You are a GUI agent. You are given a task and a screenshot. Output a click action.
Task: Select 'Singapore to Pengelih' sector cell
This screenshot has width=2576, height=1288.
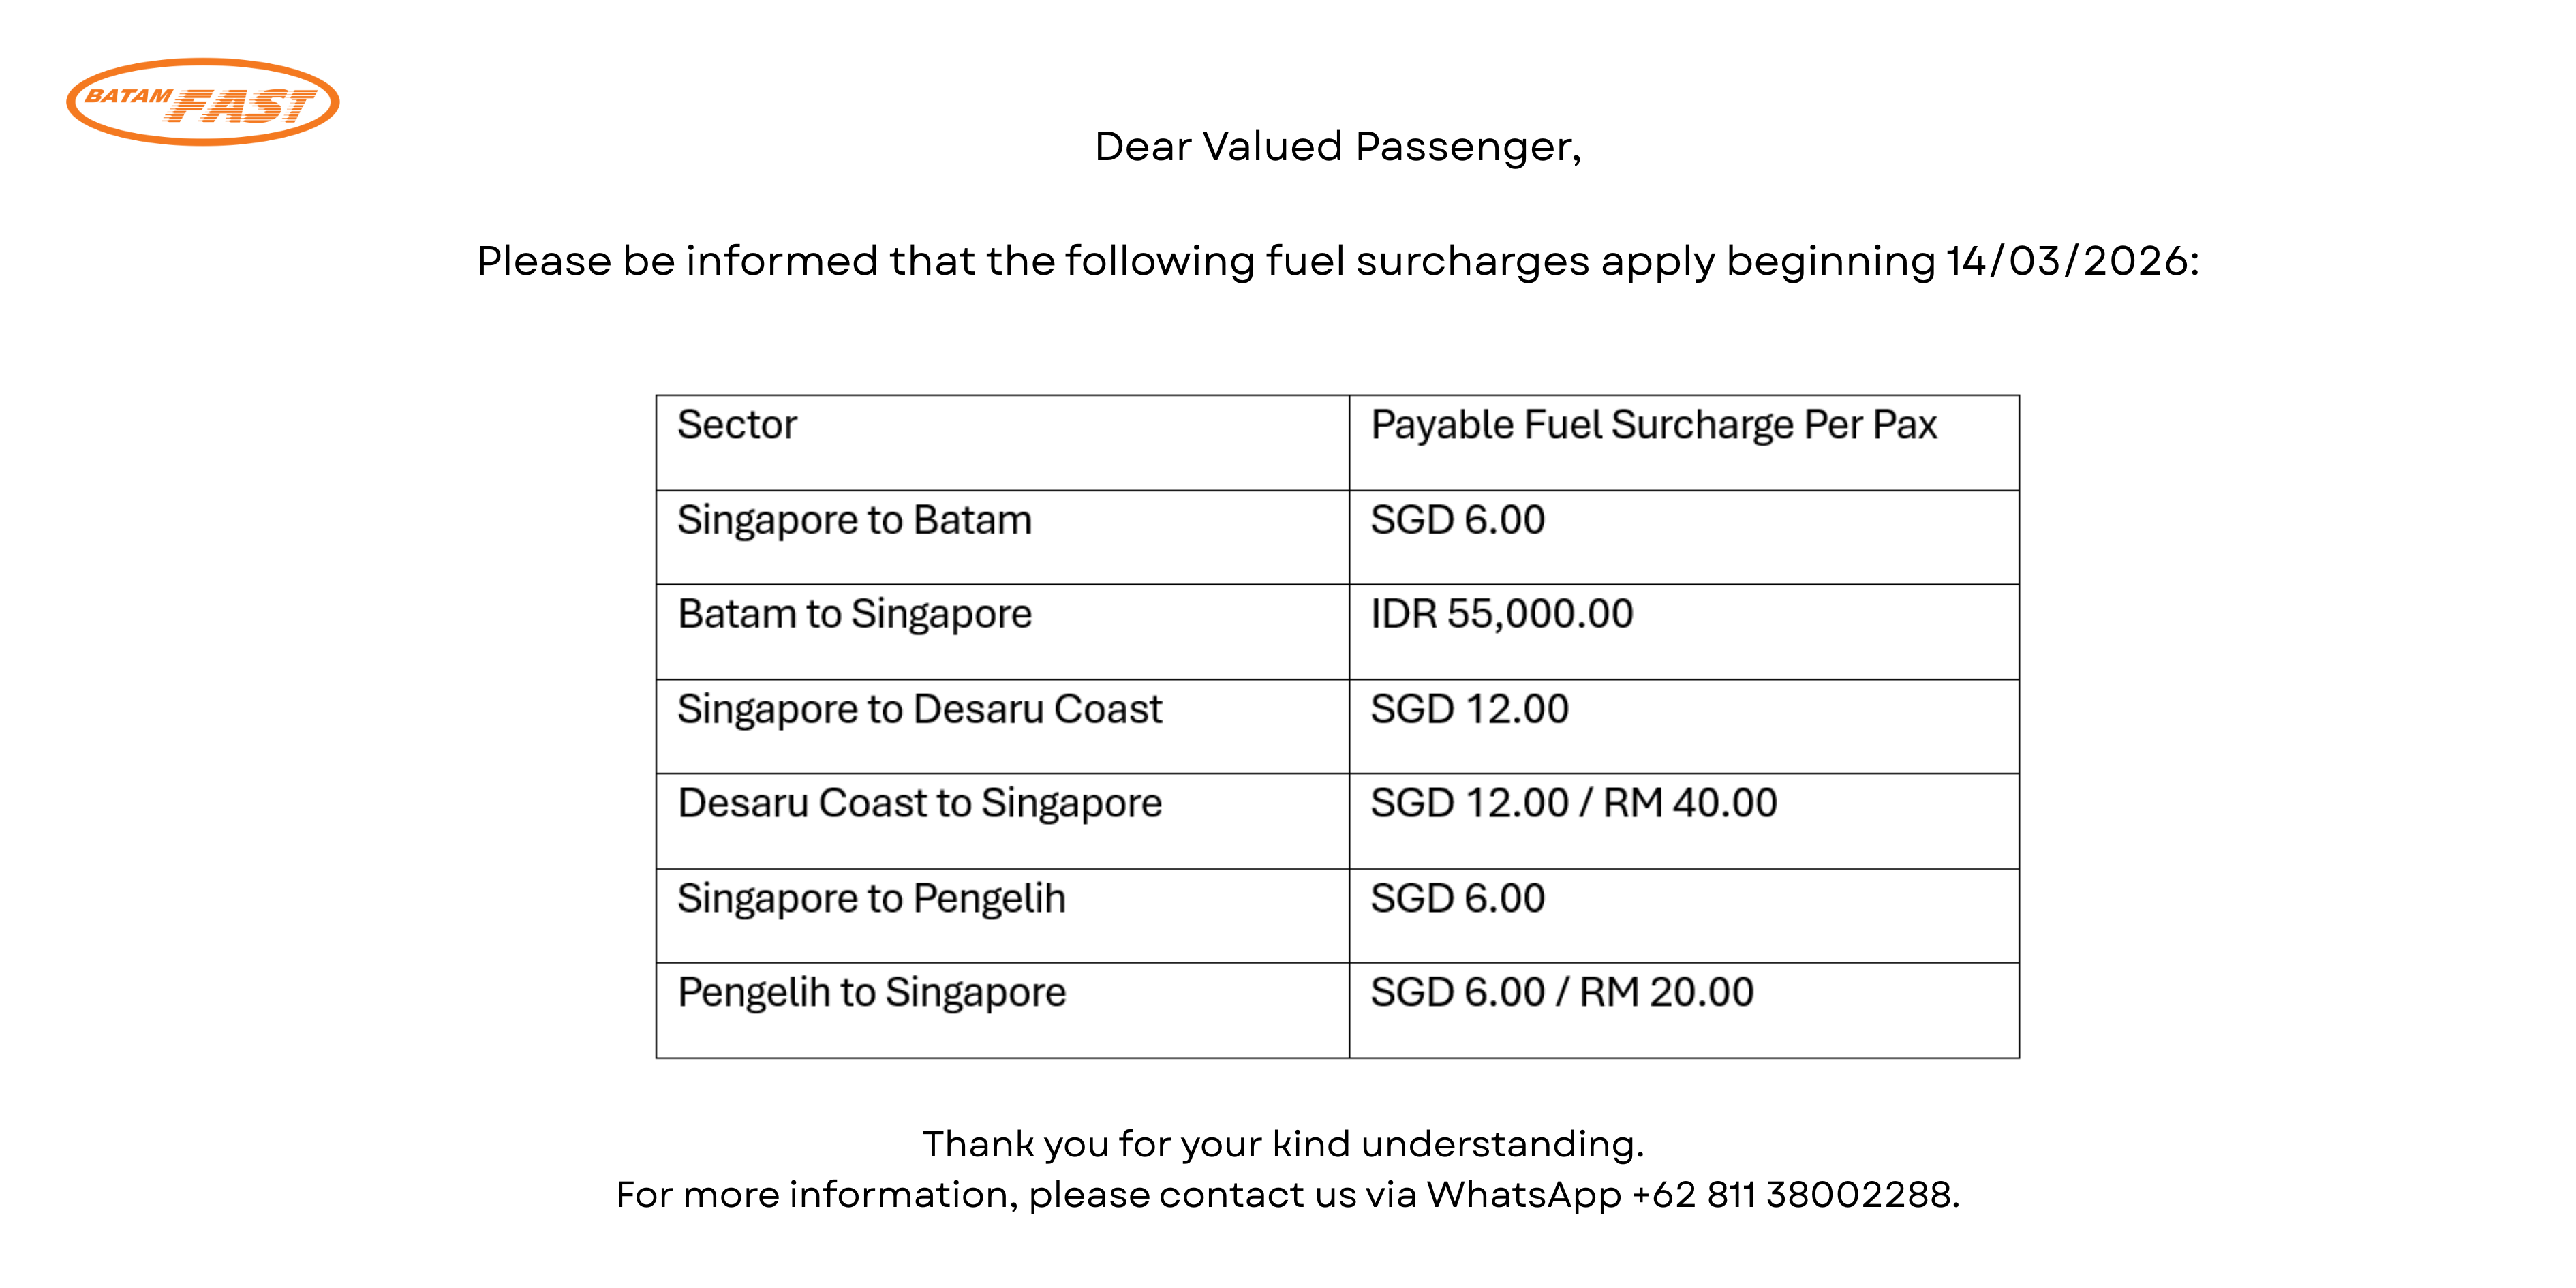[x=1002, y=915]
